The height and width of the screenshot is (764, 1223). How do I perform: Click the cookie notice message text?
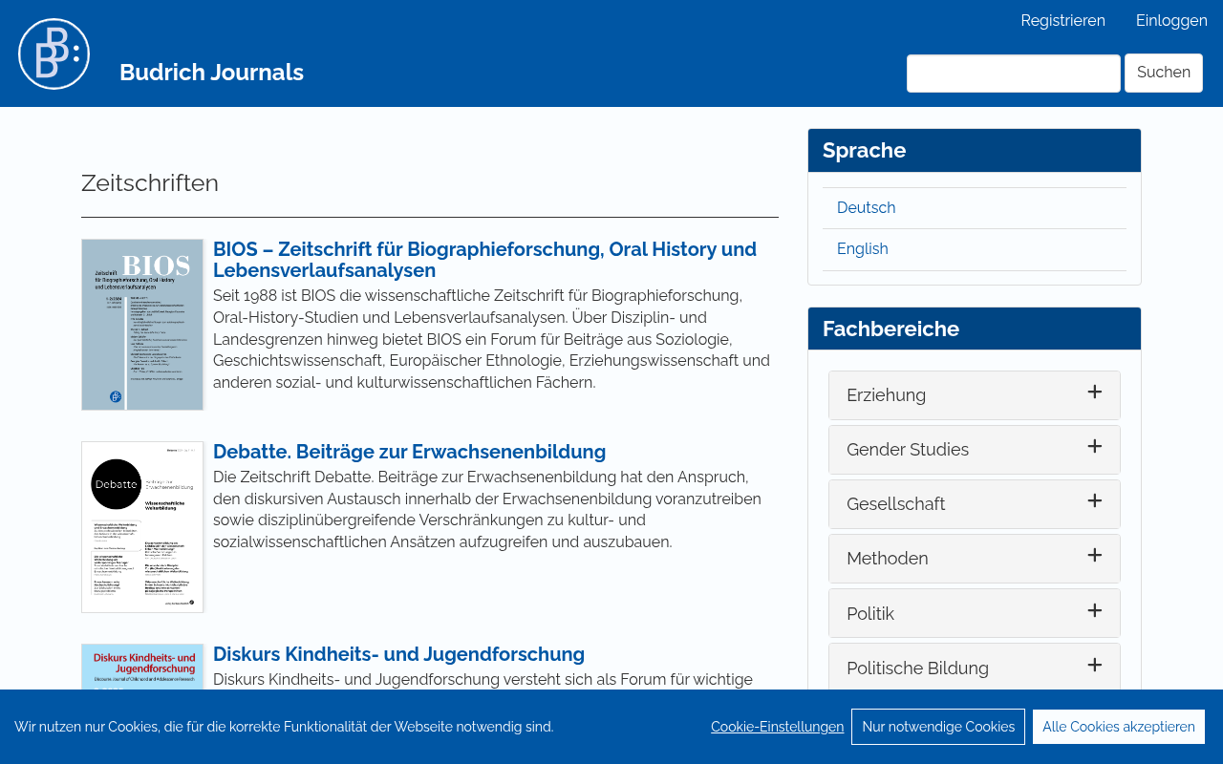coord(284,727)
